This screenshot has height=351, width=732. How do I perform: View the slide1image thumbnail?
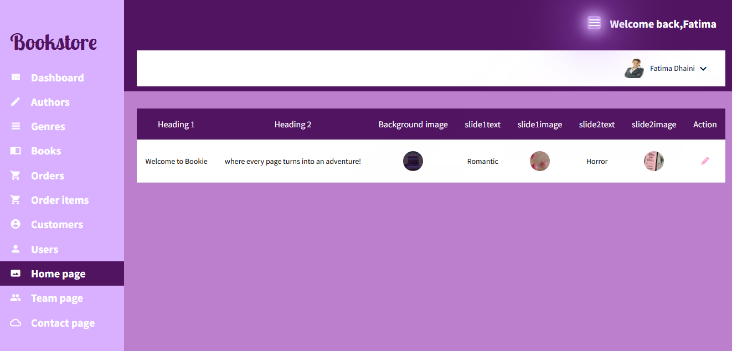tap(540, 161)
